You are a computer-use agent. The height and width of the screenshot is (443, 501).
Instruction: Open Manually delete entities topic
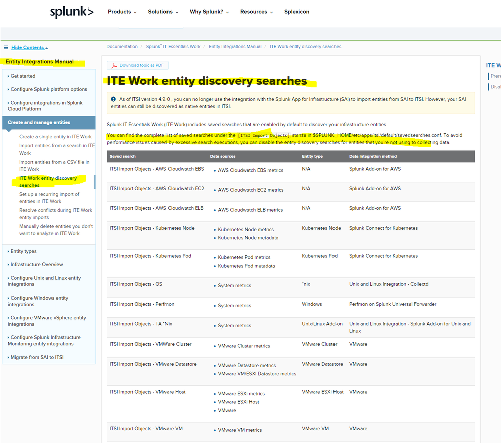coord(56,230)
